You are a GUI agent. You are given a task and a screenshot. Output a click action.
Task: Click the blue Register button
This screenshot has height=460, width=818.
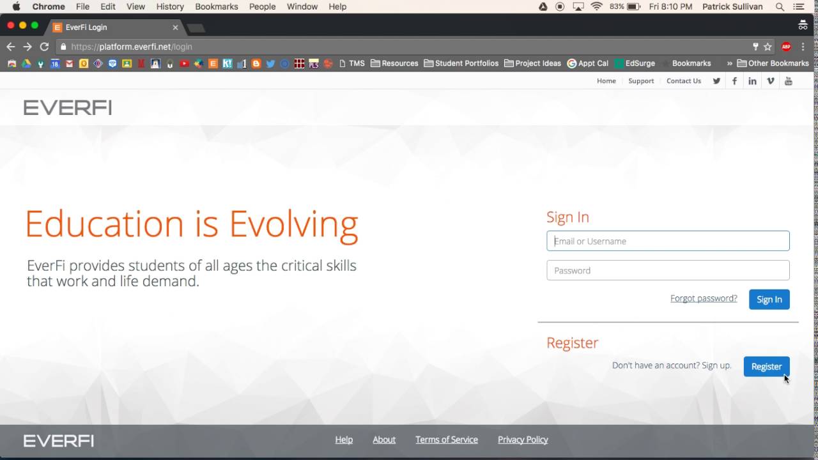(x=767, y=367)
